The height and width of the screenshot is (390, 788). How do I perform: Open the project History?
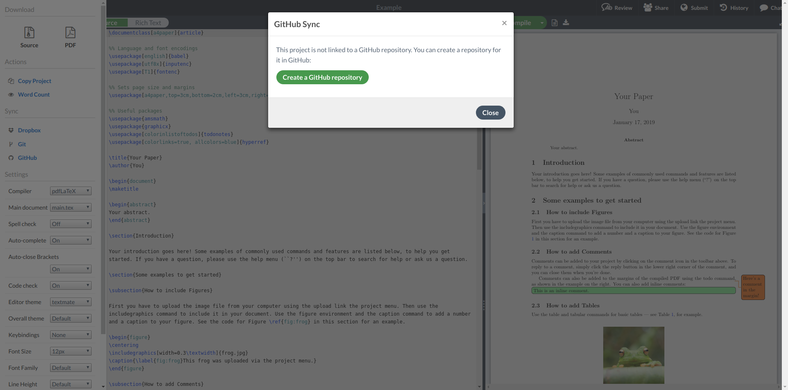734,7
